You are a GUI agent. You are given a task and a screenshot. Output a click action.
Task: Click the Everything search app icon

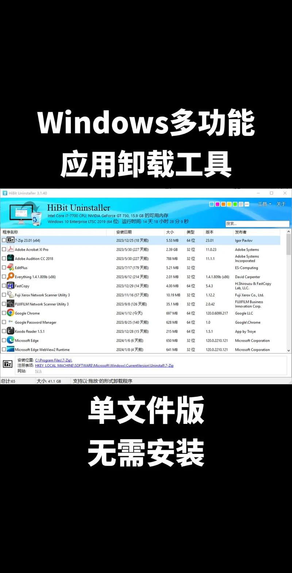11,277
